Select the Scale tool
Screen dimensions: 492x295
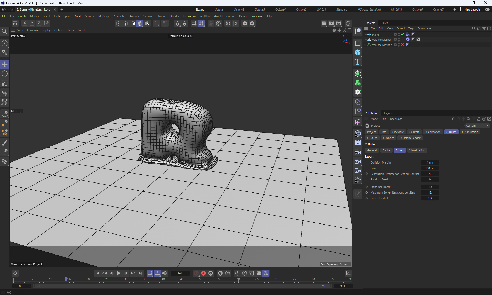point(5,83)
